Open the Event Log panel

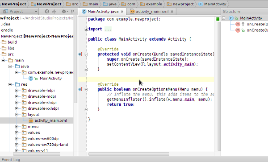coord(11,160)
